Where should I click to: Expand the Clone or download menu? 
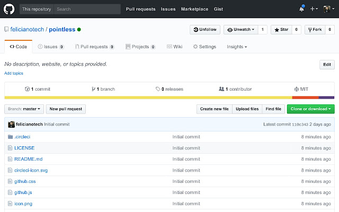[311, 109]
